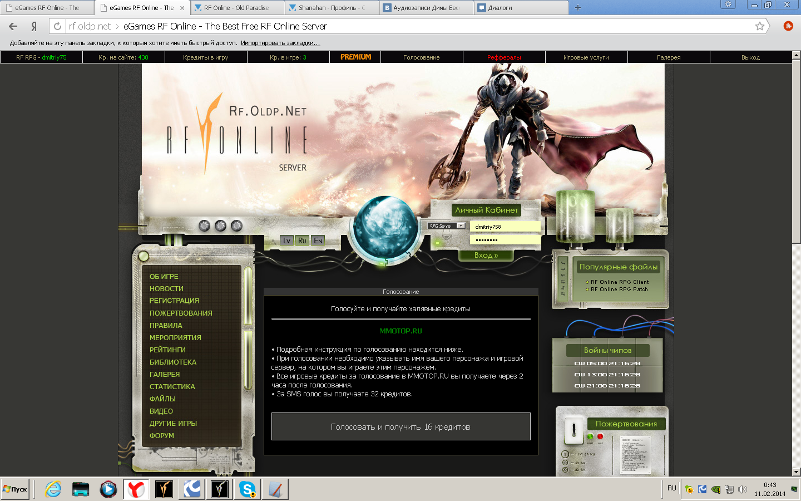
Task: Click the Yandex browser taskbar button
Action: pos(136,489)
